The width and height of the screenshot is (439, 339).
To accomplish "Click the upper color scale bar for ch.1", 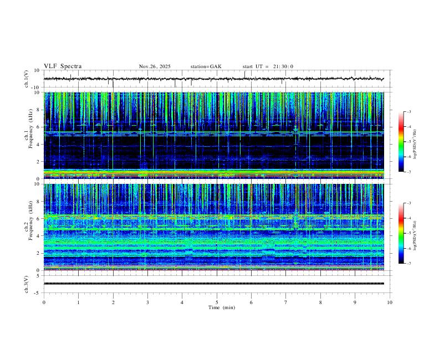I will 401,142.
